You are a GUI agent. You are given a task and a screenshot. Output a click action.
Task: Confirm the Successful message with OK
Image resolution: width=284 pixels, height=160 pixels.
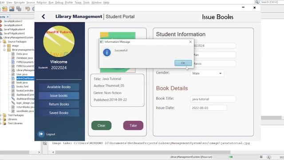pyautogui.click(x=183, y=63)
